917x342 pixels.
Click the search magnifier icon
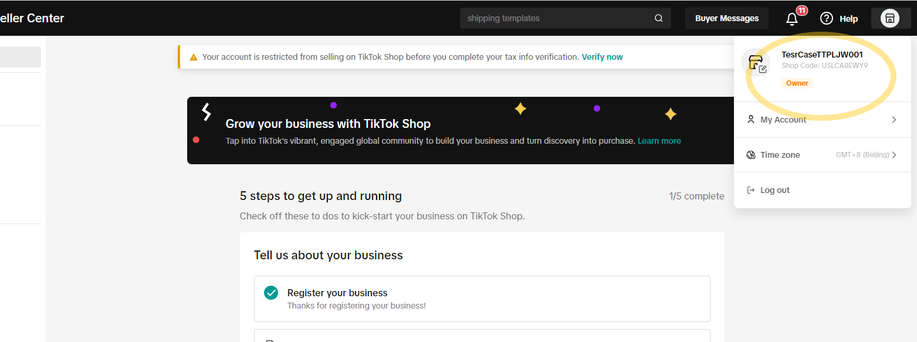click(x=659, y=18)
